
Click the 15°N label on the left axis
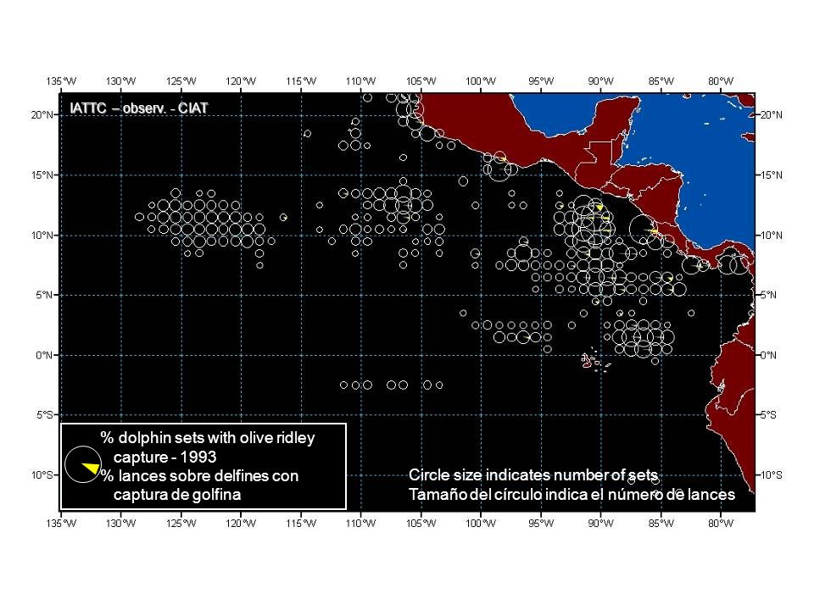click(x=42, y=175)
